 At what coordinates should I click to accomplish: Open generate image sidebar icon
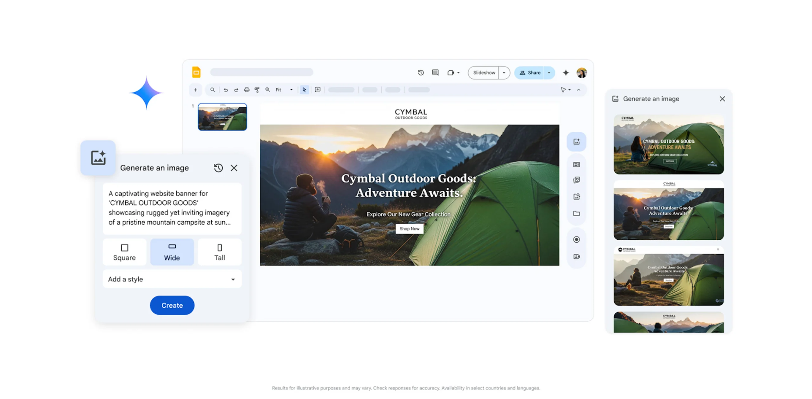(576, 142)
